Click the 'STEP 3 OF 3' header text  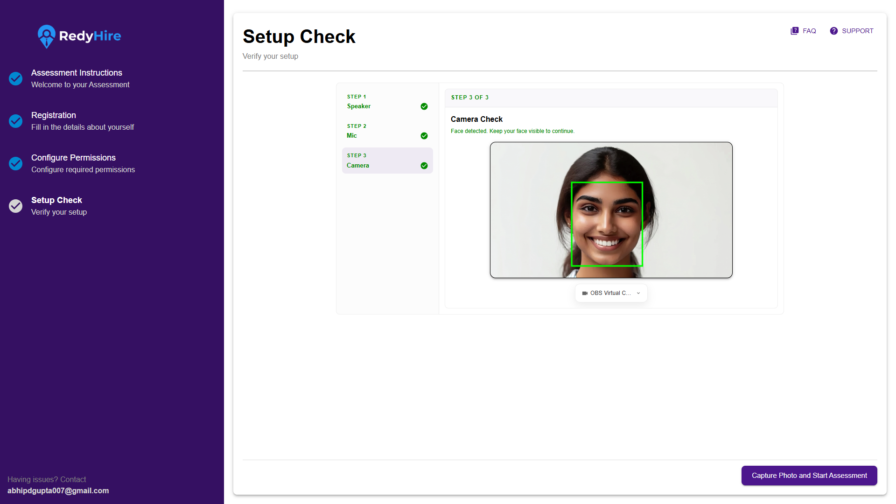470,98
